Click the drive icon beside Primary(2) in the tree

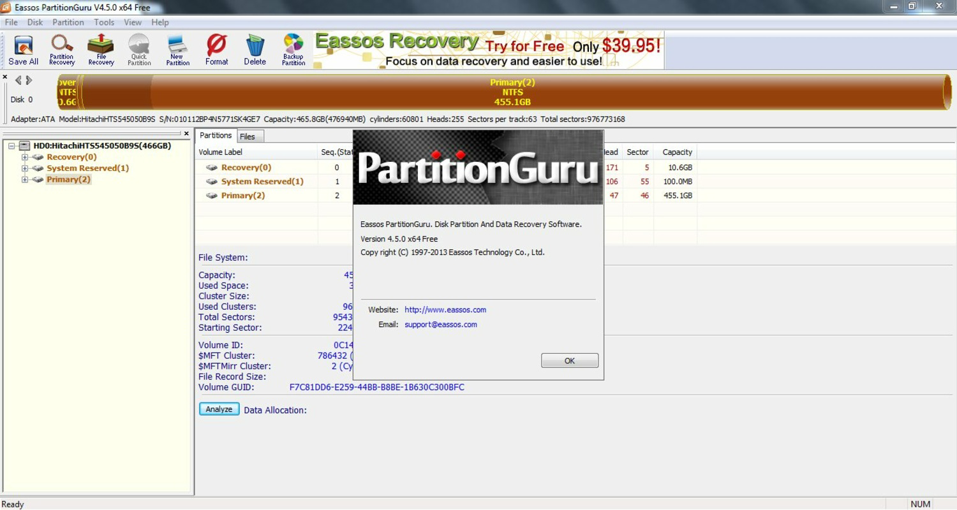[38, 180]
